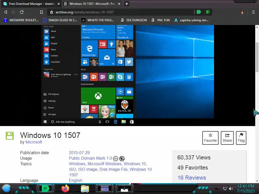Open the download manager taskbar icon

124,189
